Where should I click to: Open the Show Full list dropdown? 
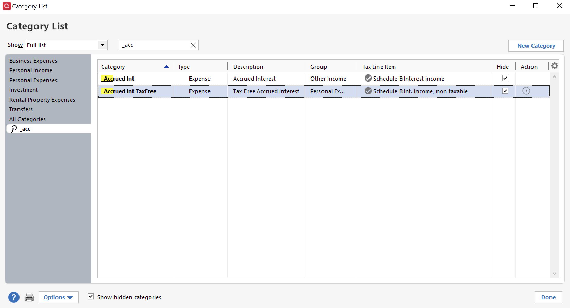tap(102, 45)
